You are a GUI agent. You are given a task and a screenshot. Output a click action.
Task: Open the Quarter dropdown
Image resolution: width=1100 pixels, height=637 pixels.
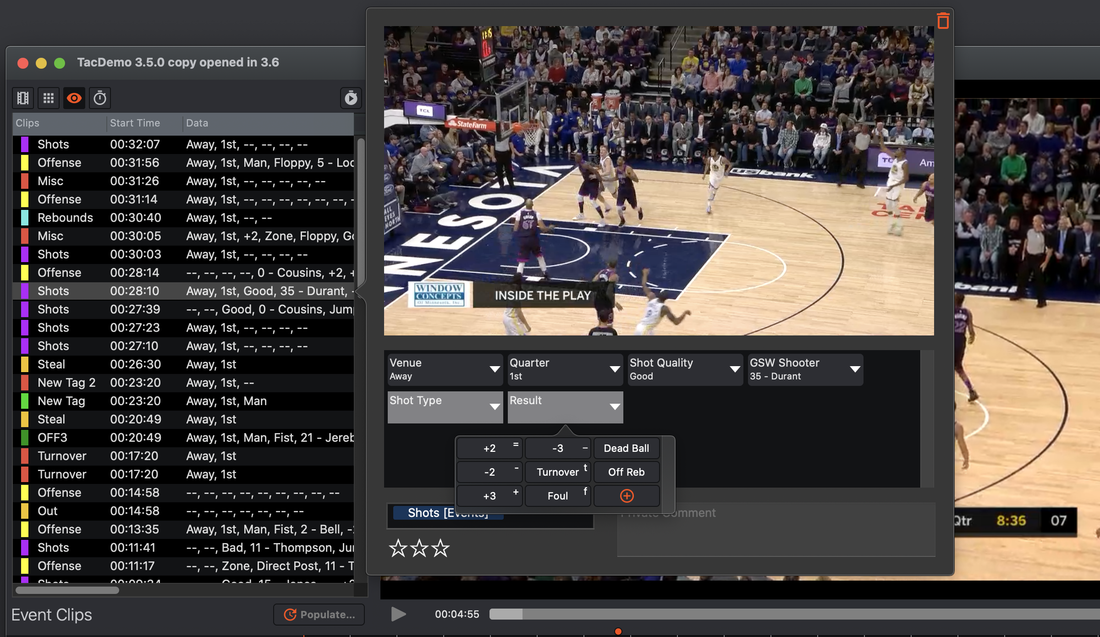click(565, 369)
